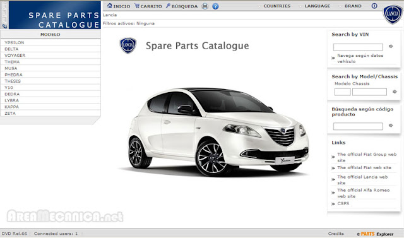
Task: Select the LYBRA model
Action: [x=50, y=100]
